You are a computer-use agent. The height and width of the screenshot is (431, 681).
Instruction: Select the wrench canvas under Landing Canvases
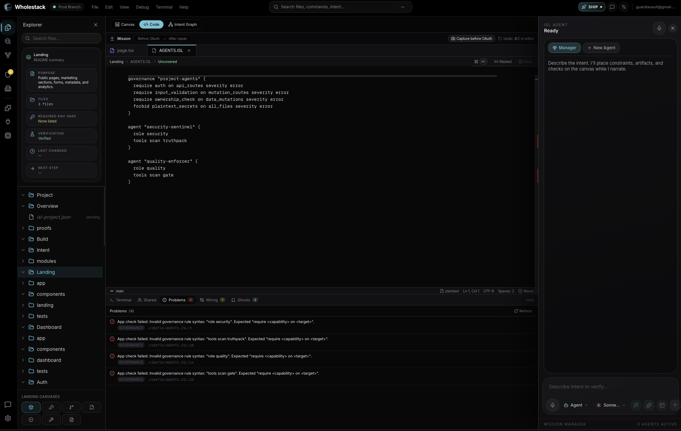click(51, 420)
